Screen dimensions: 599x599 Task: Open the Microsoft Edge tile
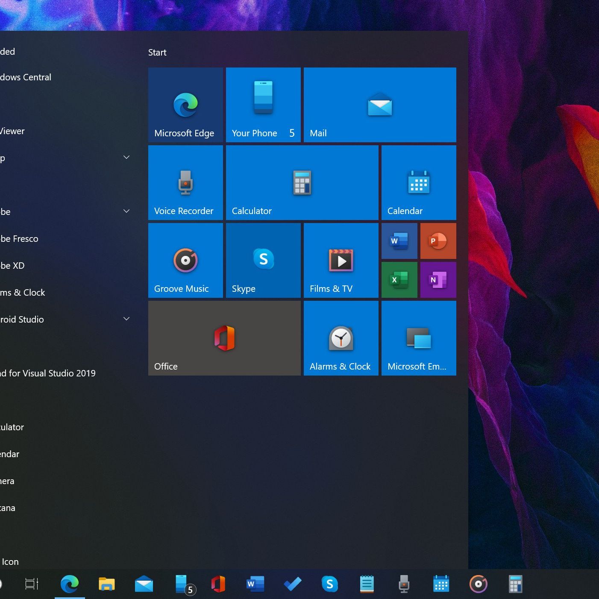coord(185,105)
